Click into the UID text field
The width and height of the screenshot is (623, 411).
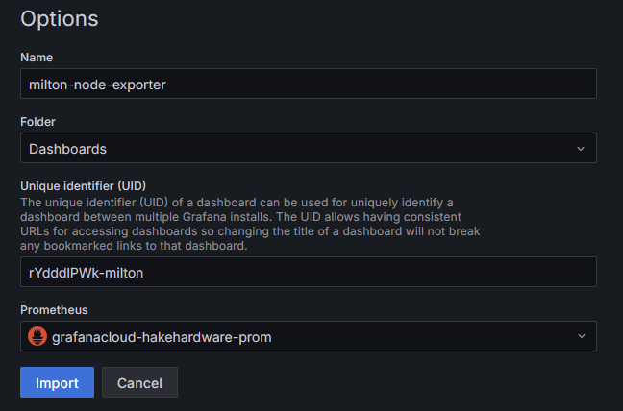[308, 272]
